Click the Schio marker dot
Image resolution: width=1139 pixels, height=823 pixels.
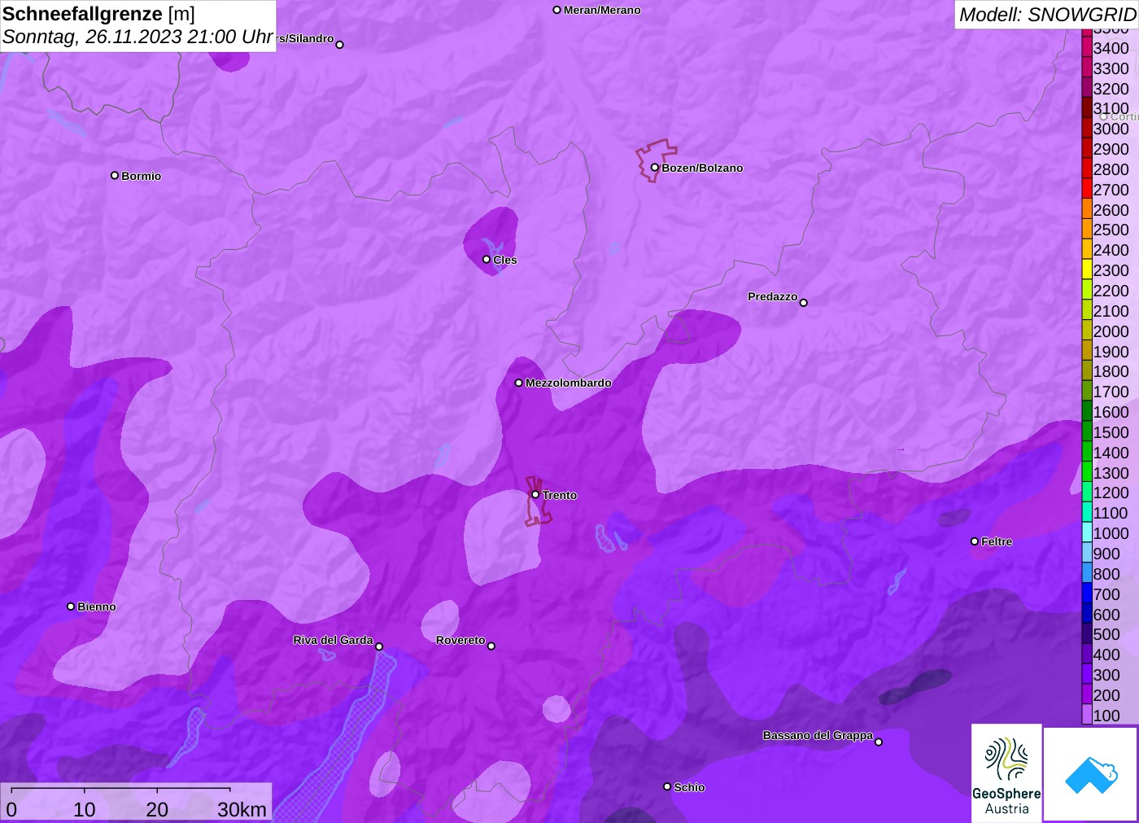(x=667, y=786)
